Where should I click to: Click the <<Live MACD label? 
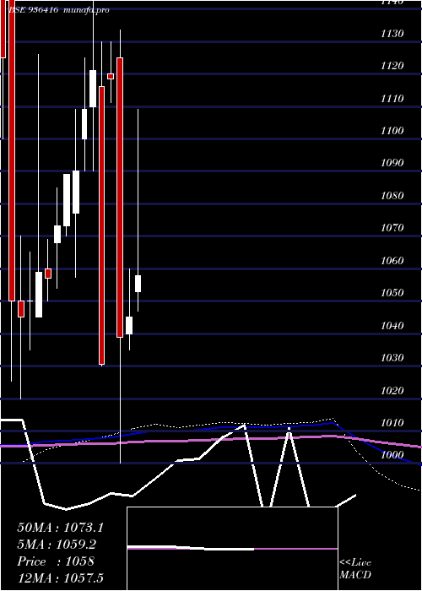point(355,569)
